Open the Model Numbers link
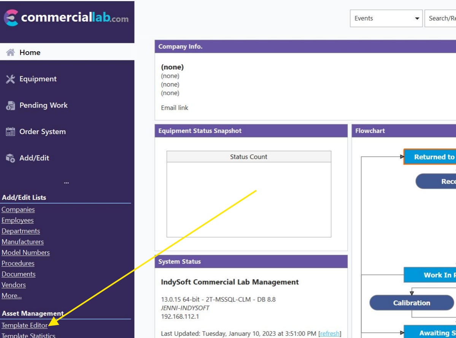This screenshot has height=338, width=456. (x=25, y=253)
